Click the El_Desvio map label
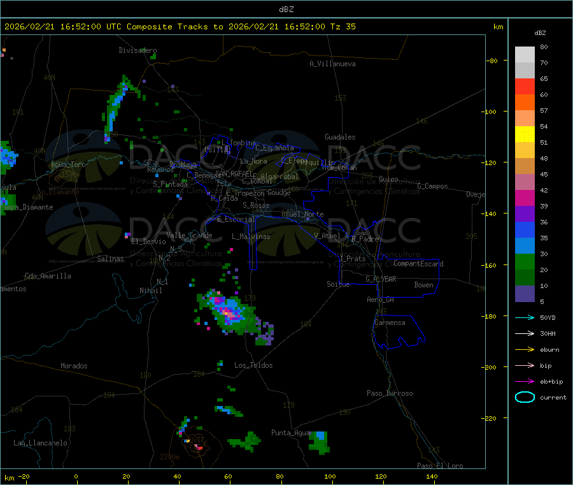The image size is (573, 485). pyautogui.click(x=148, y=242)
